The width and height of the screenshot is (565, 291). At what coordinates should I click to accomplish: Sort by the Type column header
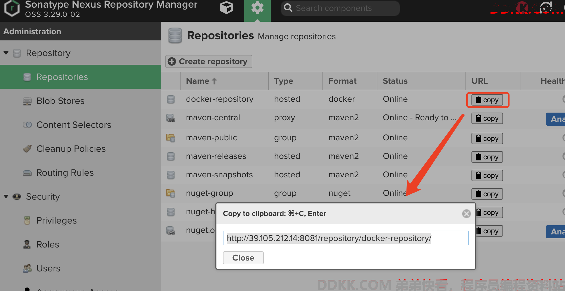click(296, 81)
